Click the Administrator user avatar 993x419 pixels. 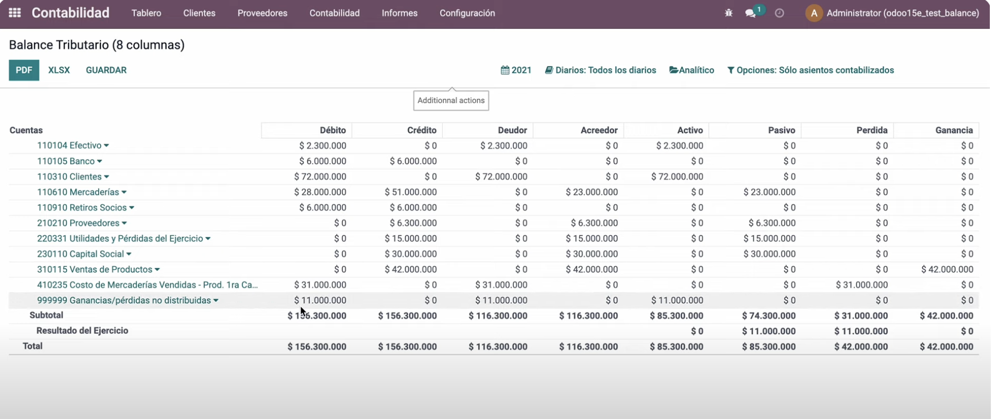point(814,13)
